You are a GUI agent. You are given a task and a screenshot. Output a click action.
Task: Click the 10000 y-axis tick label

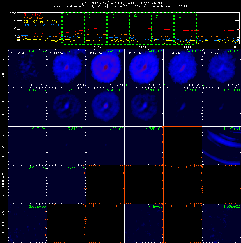pyautogui.click(x=12, y=13)
